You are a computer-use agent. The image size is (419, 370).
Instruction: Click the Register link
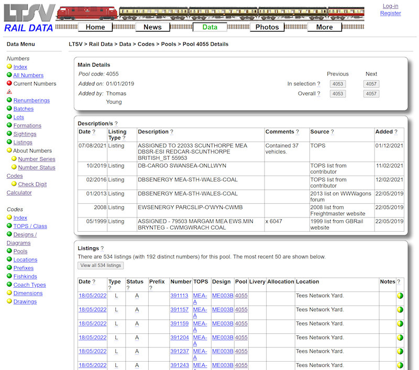390,13
